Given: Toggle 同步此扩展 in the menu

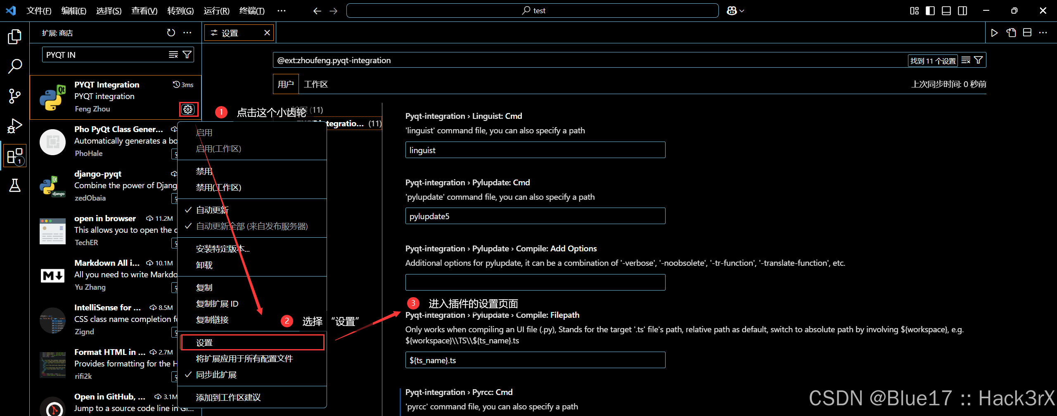Looking at the screenshot, I should [x=216, y=374].
